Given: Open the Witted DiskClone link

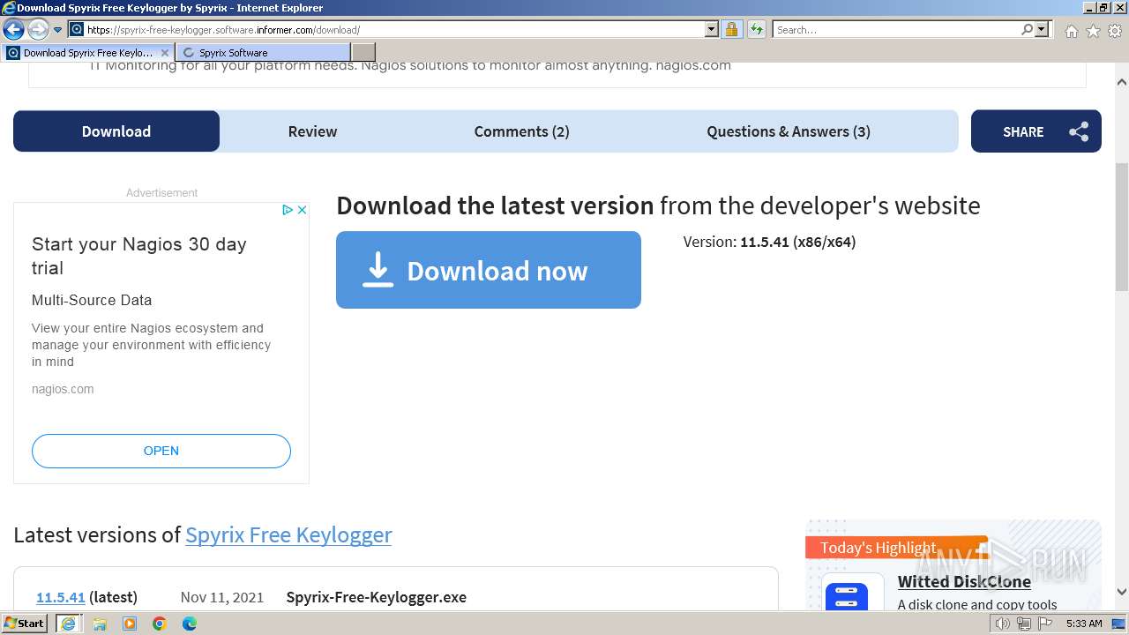Looking at the screenshot, I should point(964,581).
